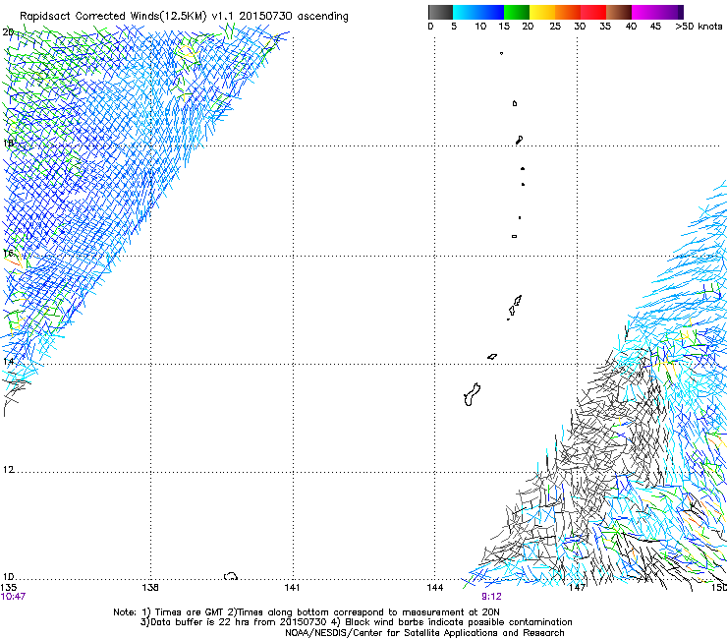Click the gray 0-5 knots color swatch

pyautogui.click(x=440, y=12)
